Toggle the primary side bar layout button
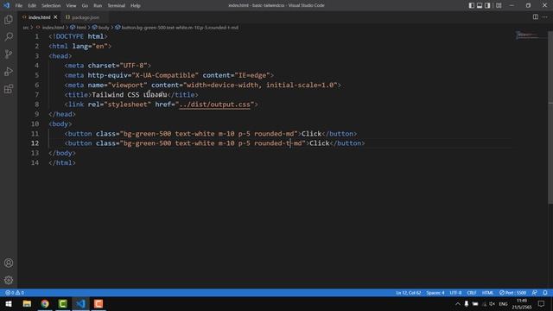This screenshot has width=553, height=311. pyautogui.click(x=471, y=5)
